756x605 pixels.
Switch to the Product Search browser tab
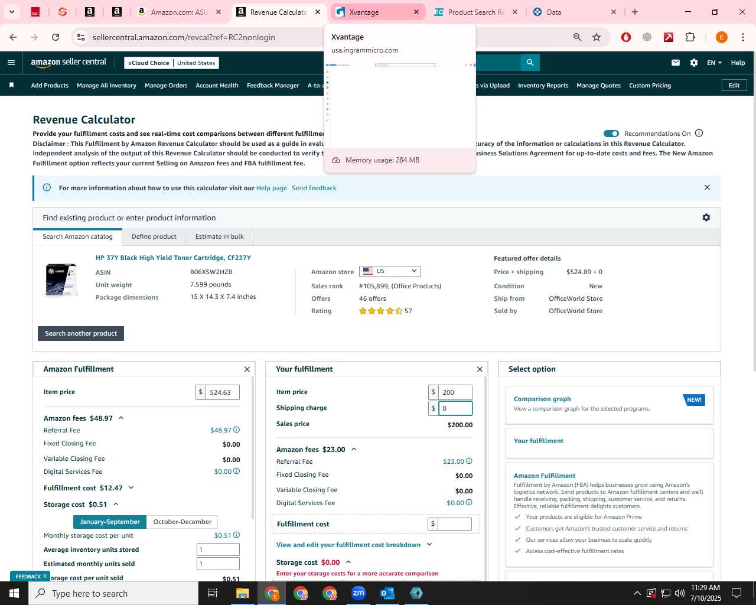(x=475, y=12)
